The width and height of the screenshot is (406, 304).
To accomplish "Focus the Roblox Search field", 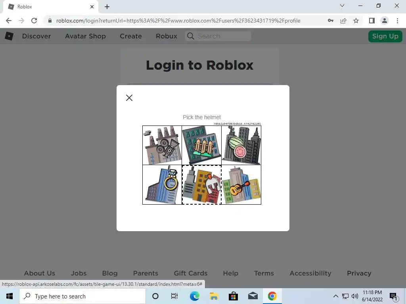I will [218, 36].
